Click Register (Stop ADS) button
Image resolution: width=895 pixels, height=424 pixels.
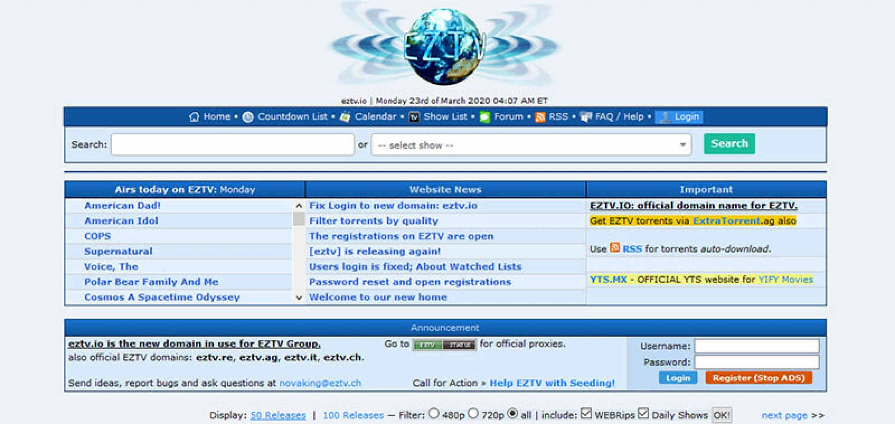759,378
